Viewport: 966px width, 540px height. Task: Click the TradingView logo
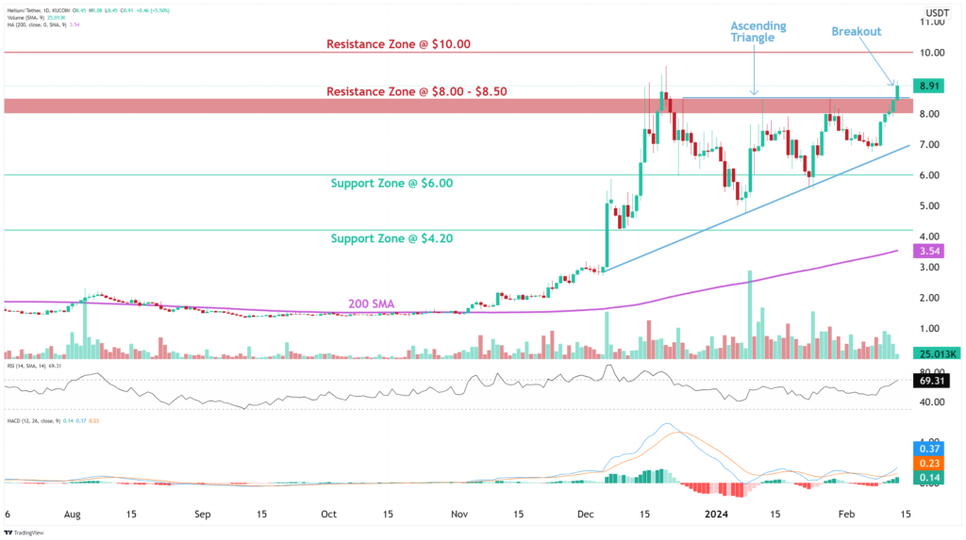26,531
